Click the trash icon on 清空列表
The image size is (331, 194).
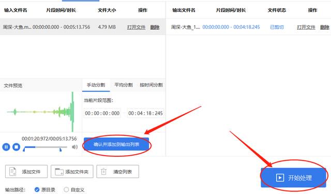point(103,171)
